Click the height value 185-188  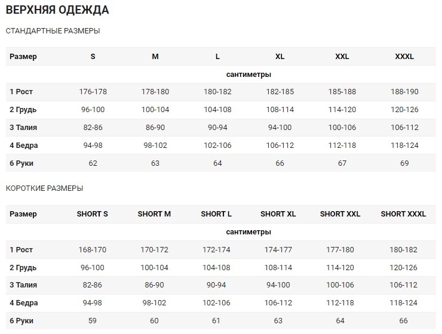(342, 92)
